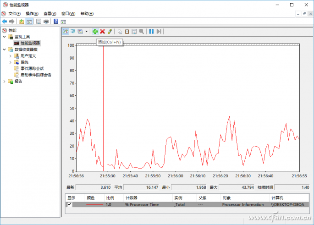The image size is (314, 225).
Task: Select 性能监视器 in the left tree
Action: (x=30, y=43)
